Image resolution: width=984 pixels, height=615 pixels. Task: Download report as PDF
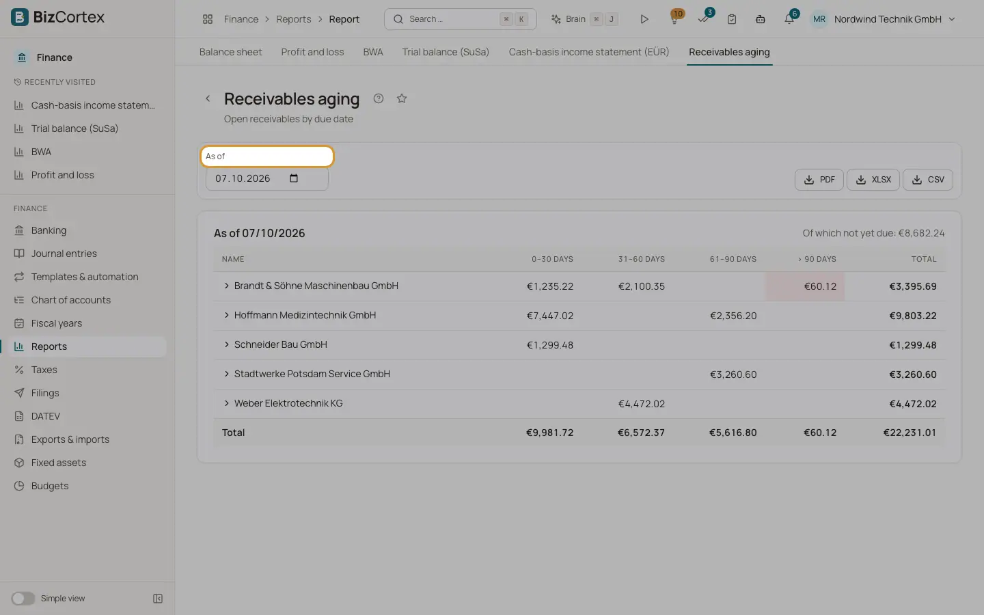coord(819,180)
